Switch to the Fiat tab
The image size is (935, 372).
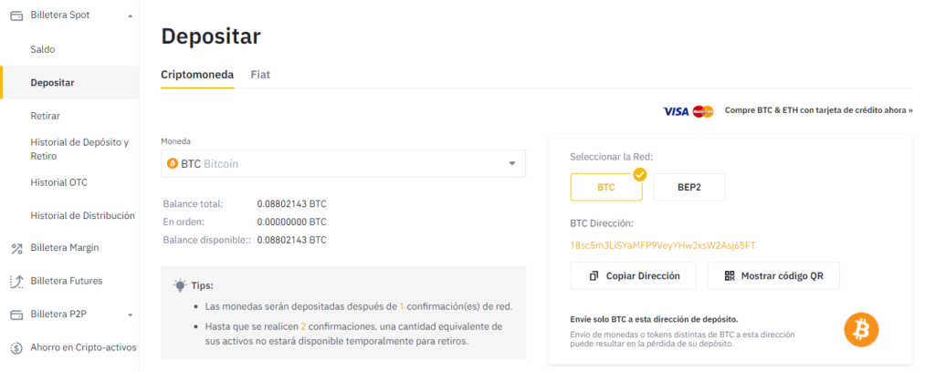click(260, 75)
